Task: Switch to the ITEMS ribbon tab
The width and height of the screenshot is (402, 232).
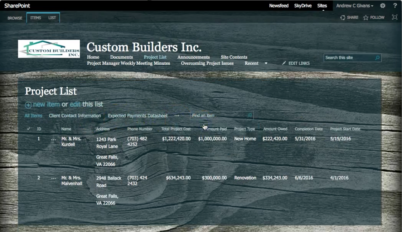Action: point(36,18)
